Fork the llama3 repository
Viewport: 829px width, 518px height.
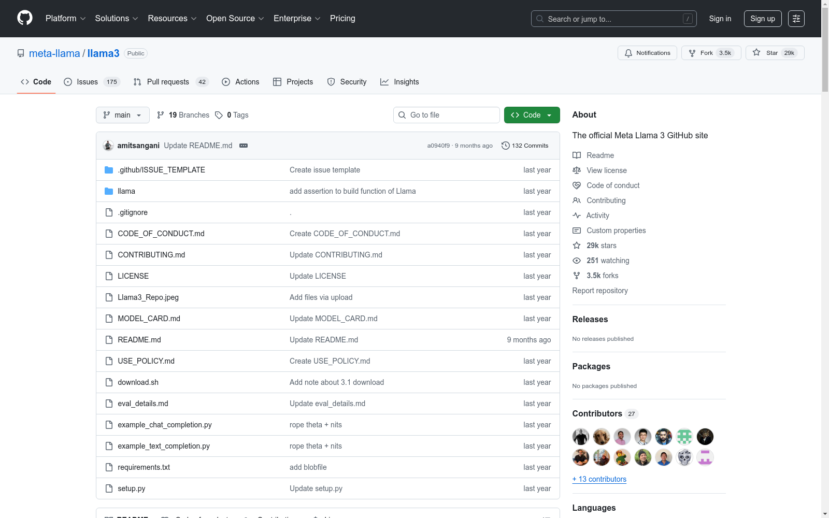pyautogui.click(x=711, y=53)
